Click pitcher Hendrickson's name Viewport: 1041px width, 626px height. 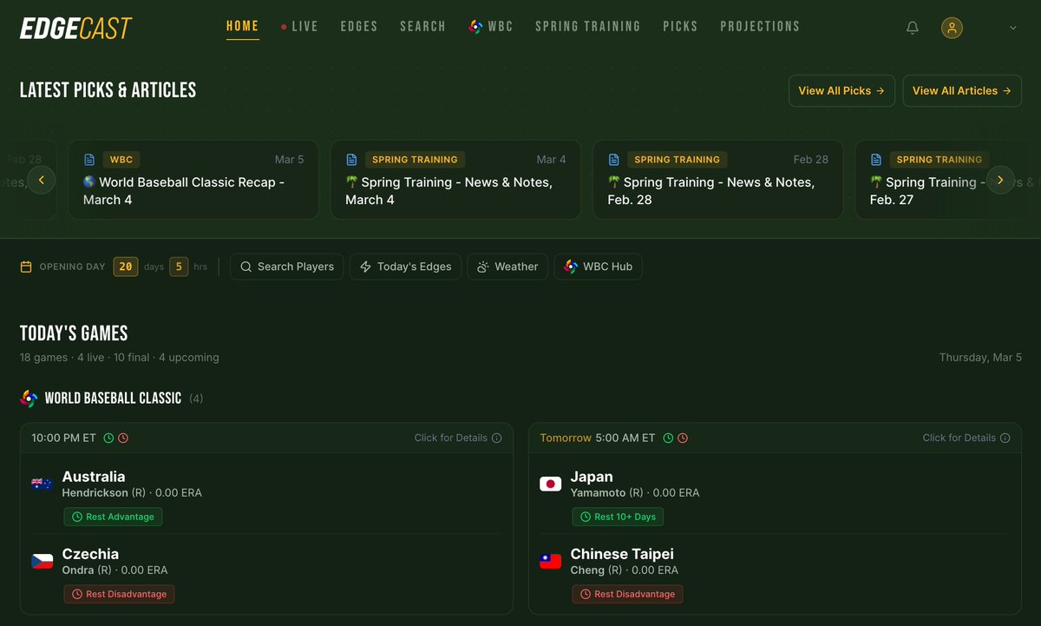coord(95,493)
